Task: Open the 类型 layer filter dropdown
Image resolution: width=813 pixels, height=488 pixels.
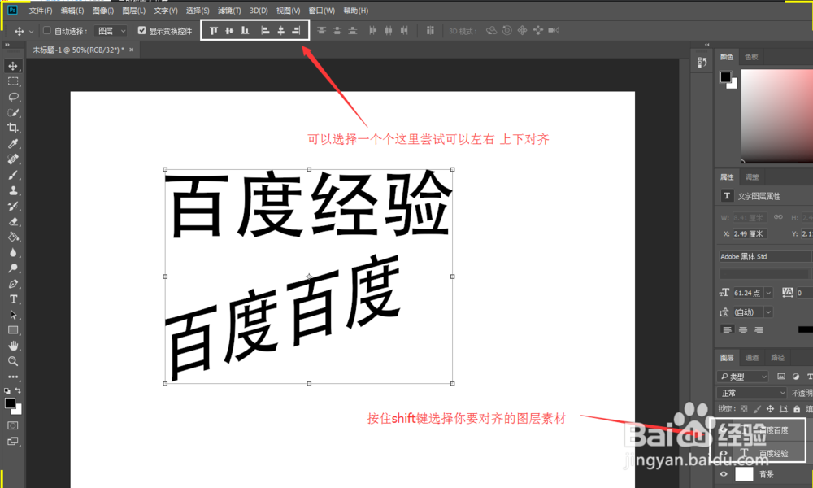Action: click(x=743, y=377)
